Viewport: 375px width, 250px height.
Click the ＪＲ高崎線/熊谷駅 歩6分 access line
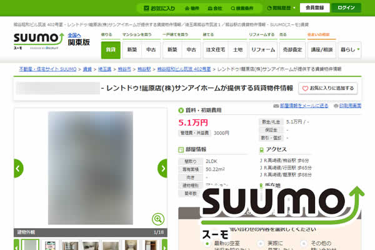click(x=284, y=161)
